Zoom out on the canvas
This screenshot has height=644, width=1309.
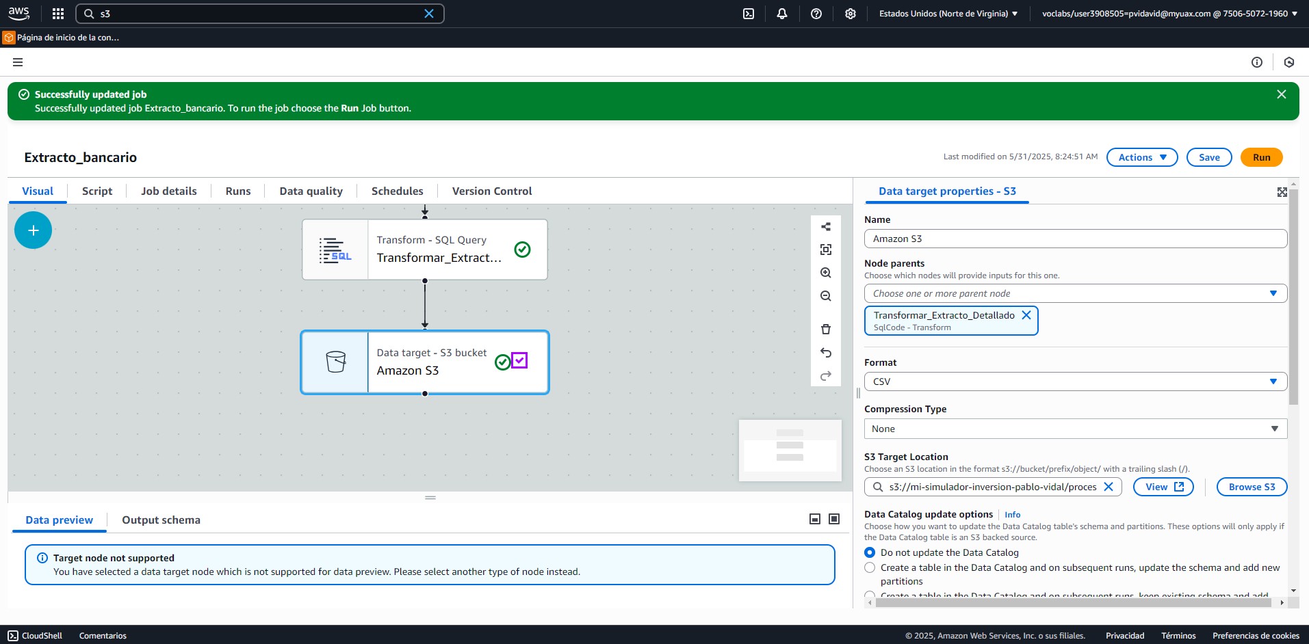click(x=826, y=296)
